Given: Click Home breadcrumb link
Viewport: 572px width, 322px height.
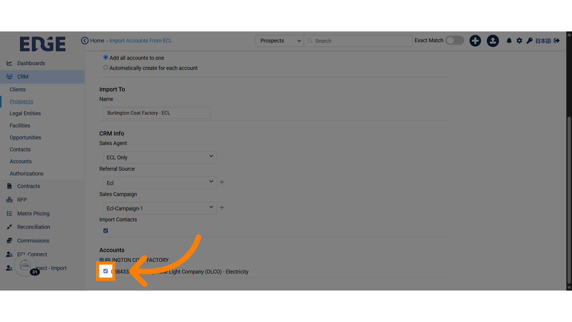Looking at the screenshot, I should point(97,41).
